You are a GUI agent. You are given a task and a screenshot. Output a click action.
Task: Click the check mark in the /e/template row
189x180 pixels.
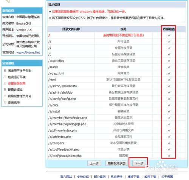169,143
